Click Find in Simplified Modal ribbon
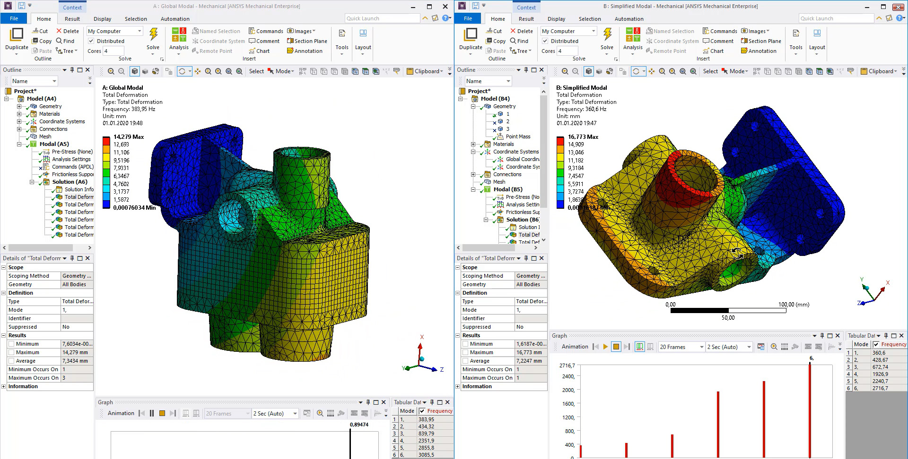The height and width of the screenshot is (459, 908). pos(519,41)
